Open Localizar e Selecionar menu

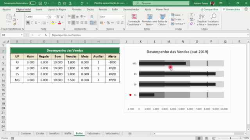(214, 20)
